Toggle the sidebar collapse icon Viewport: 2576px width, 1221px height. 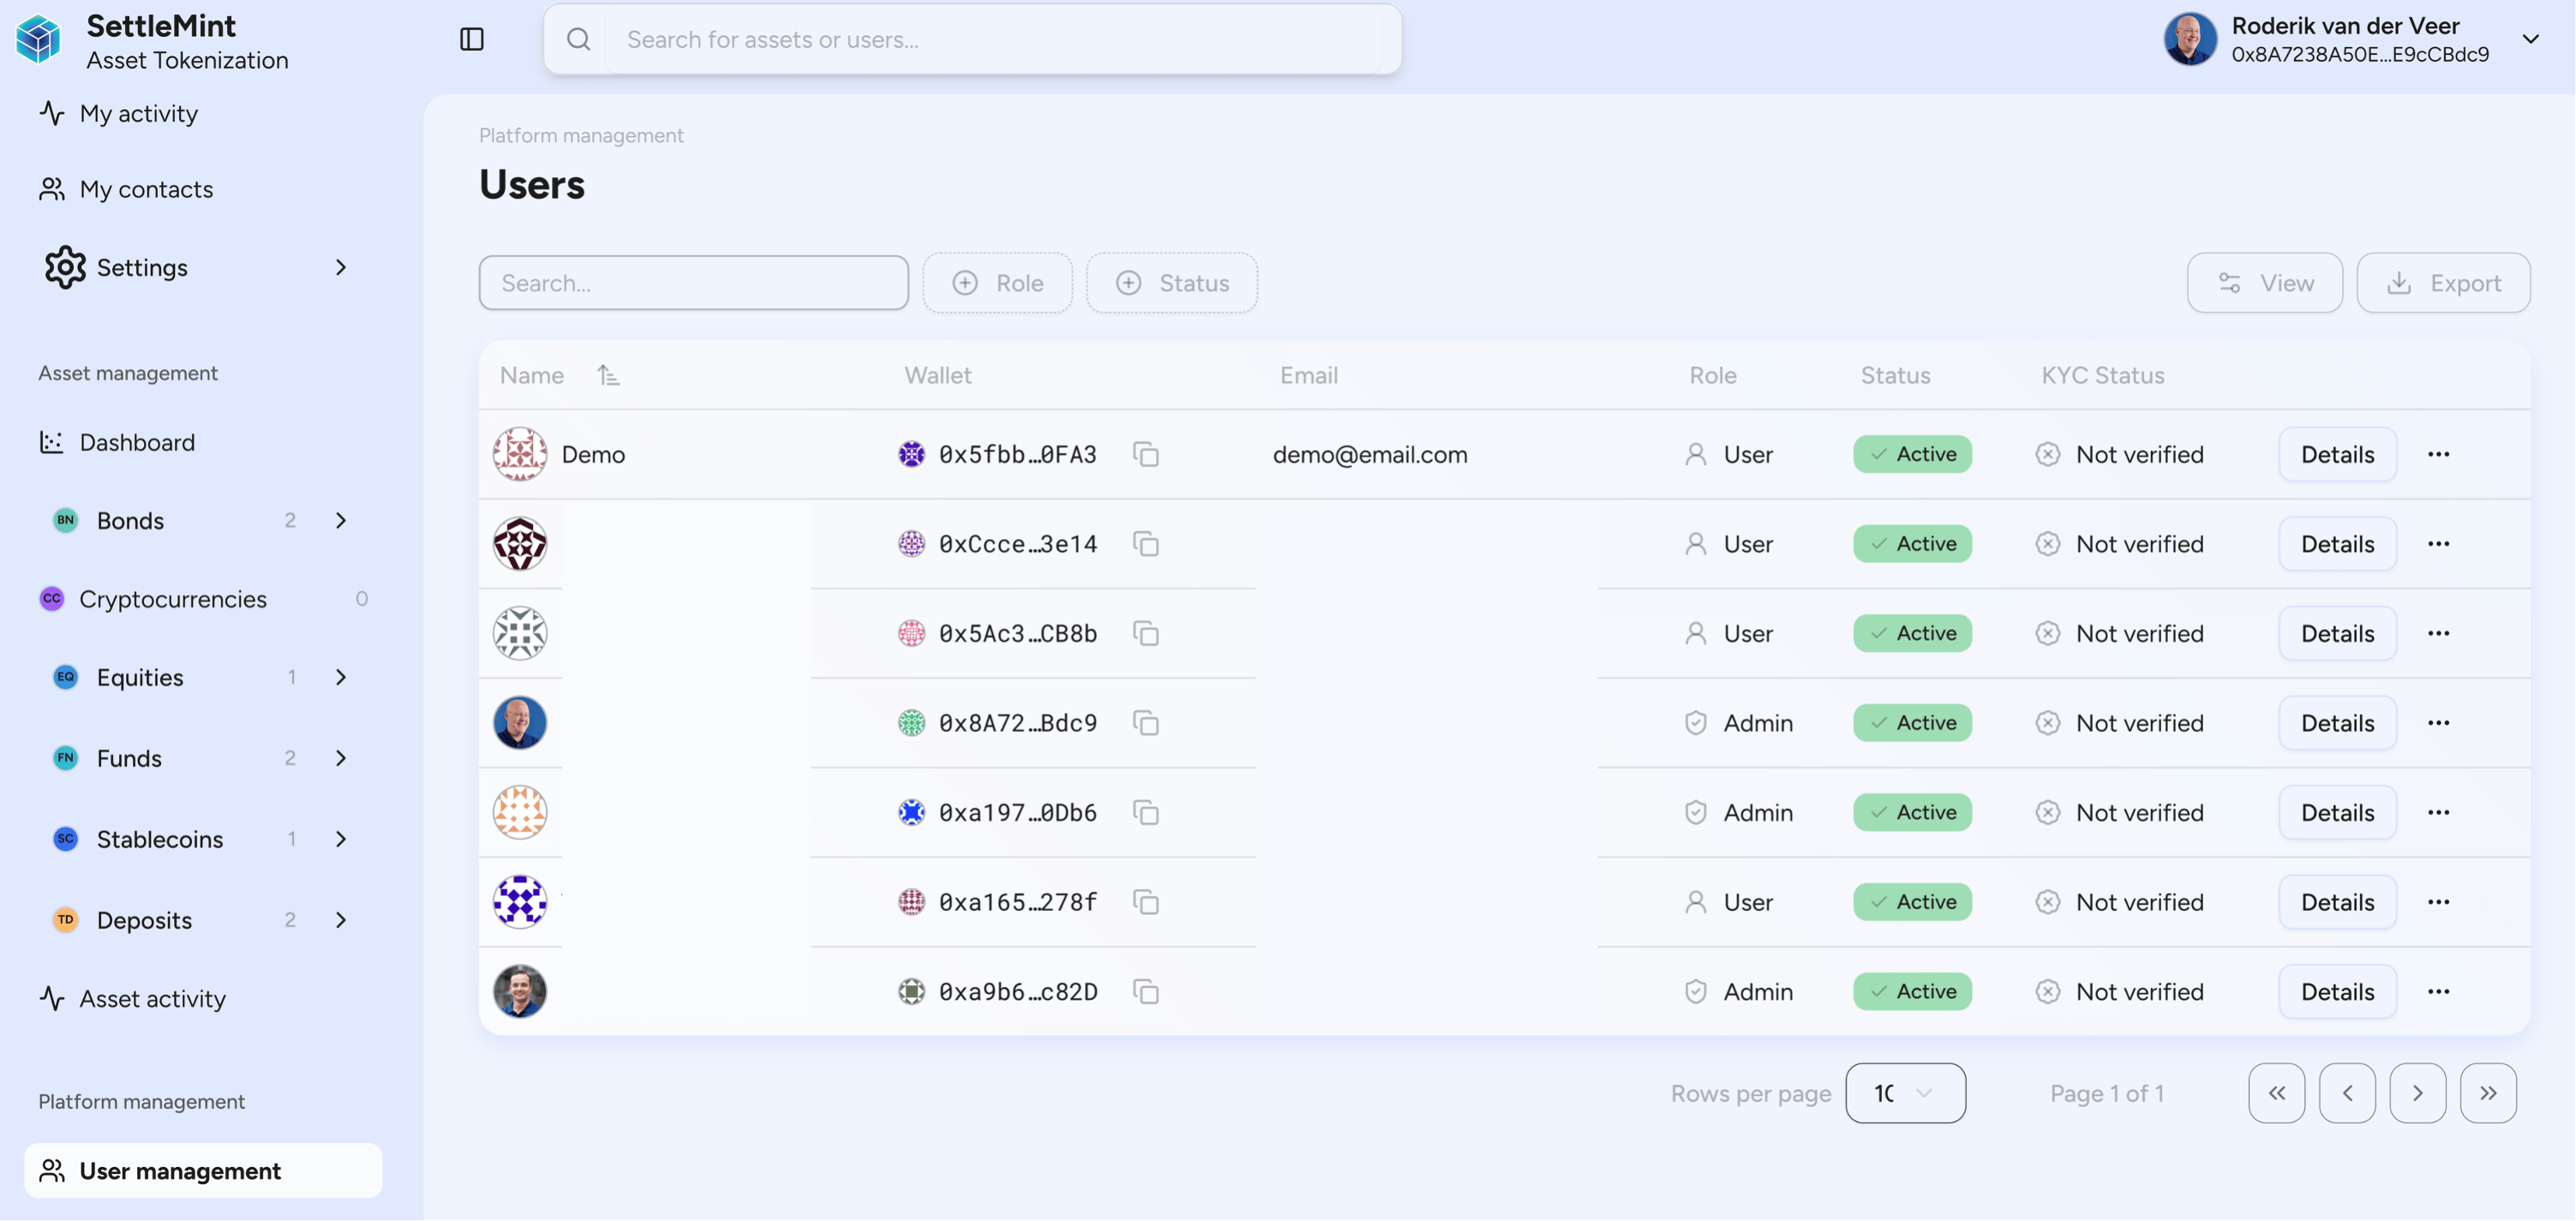(472, 39)
